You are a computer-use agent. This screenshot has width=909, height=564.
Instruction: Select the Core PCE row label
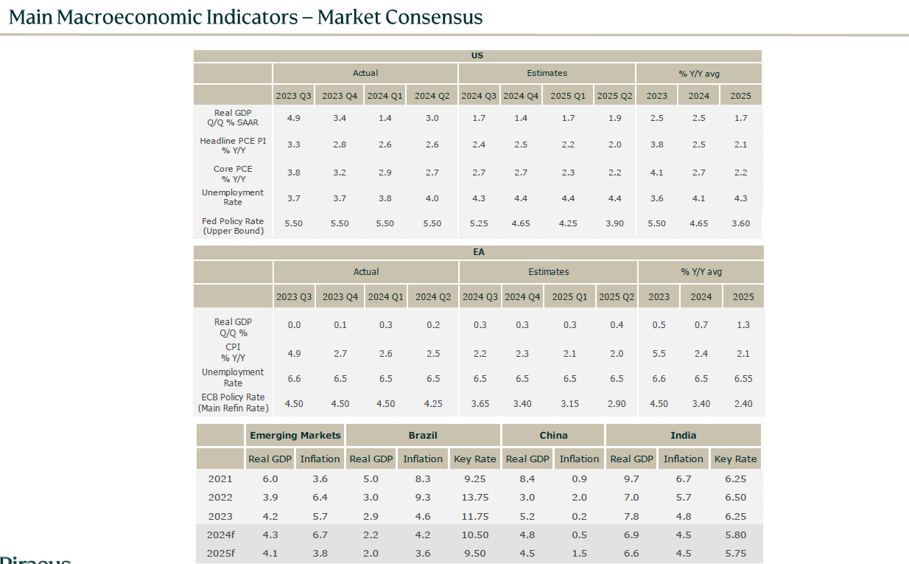click(x=233, y=173)
